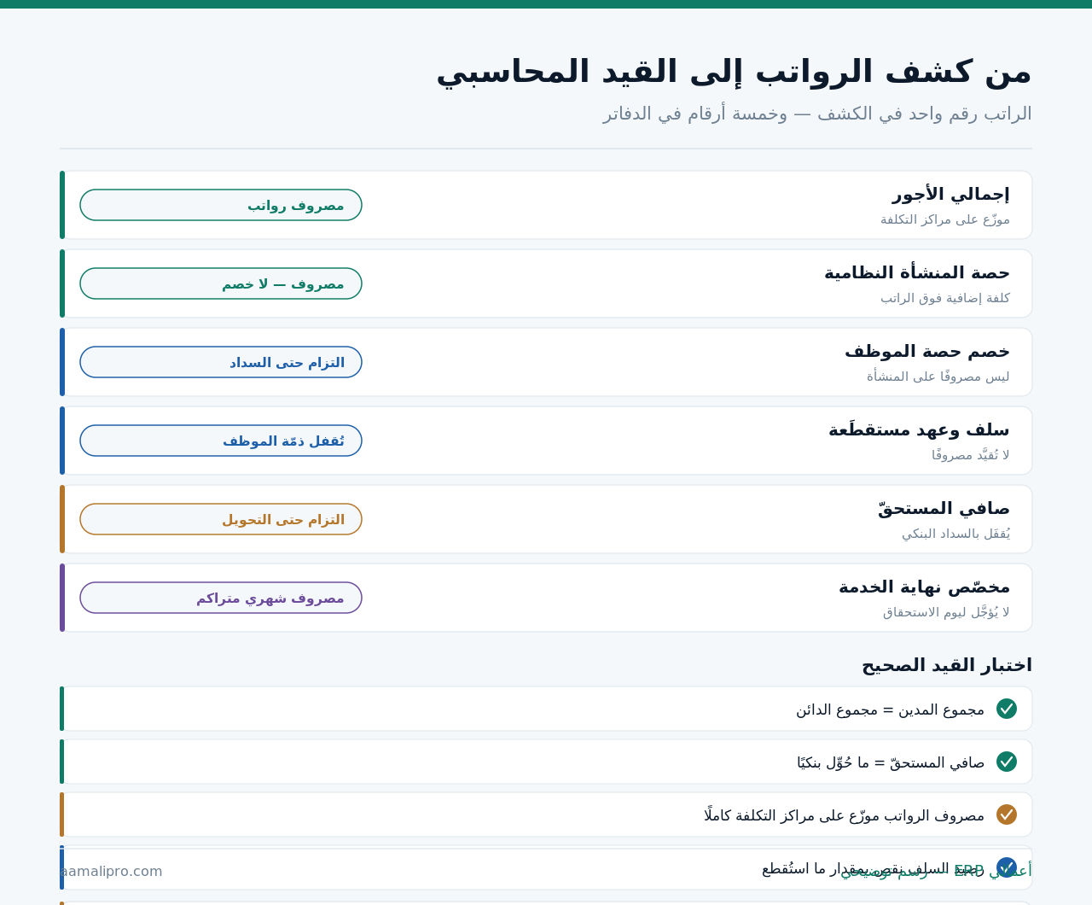Click the التزام حتى التحويل pill
This screenshot has width=1092, height=905.
pyautogui.click(x=221, y=519)
